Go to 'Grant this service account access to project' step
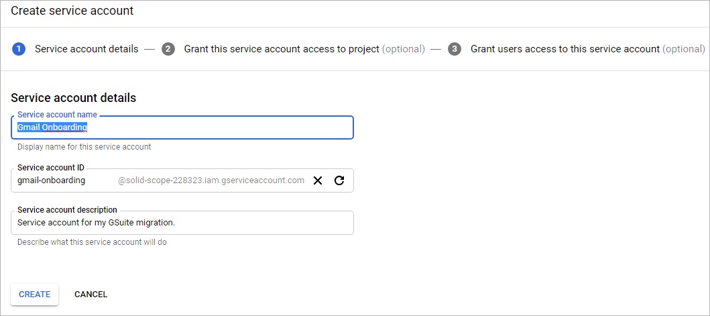The height and width of the screenshot is (316, 710). [x=282, y=49]
